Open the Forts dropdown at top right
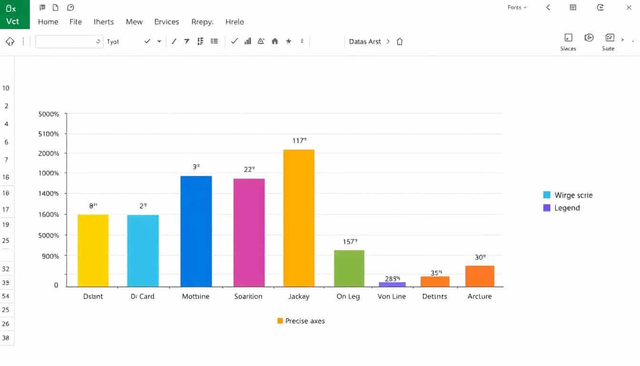640x366 pixels. tap(516, 7)
